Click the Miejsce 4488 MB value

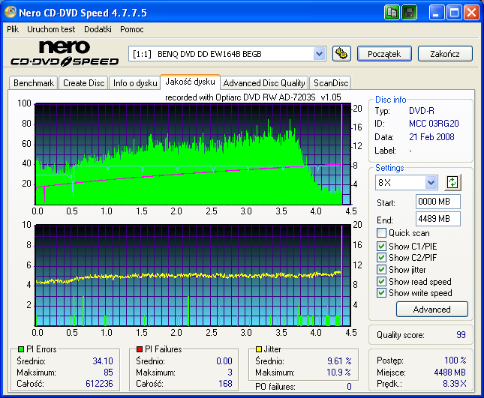point(449,372)
